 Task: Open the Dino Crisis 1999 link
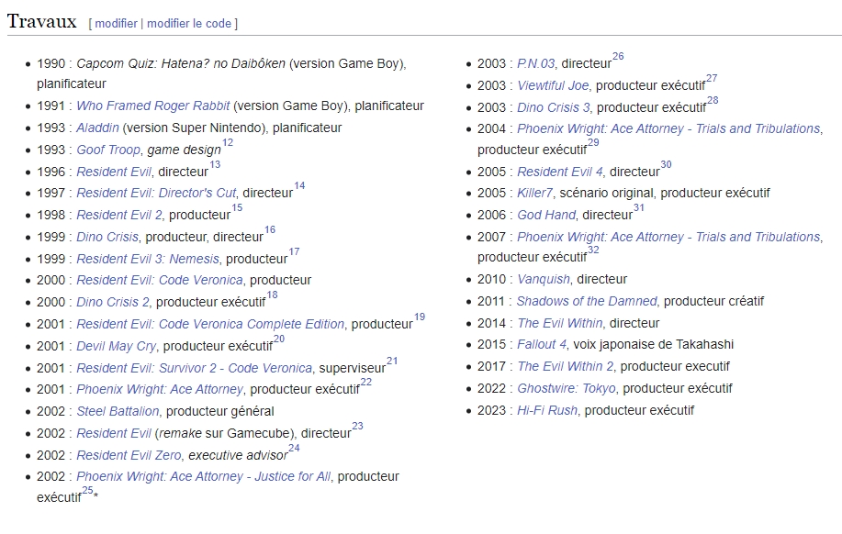click(107, 237)
